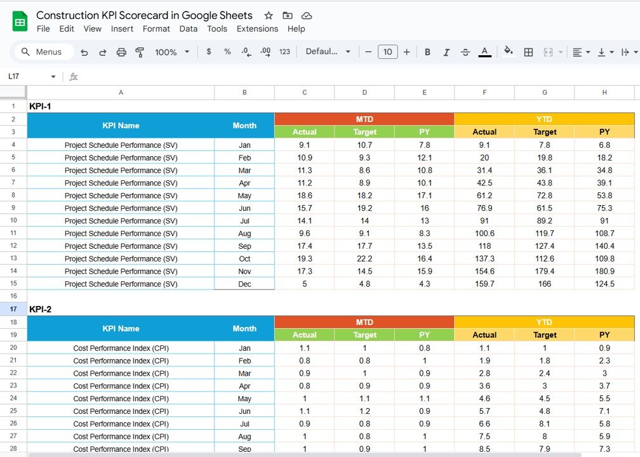
Task: Toggle strikethrough formatting
Action: (x=465, y=52)
